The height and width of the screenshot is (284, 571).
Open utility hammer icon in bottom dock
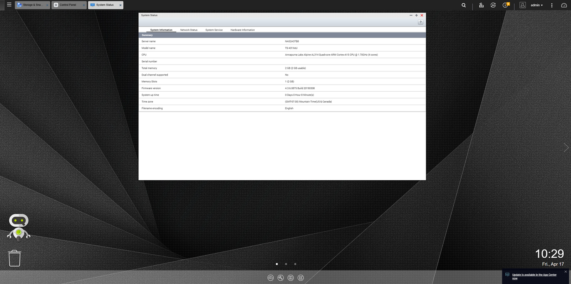point(281,278)
